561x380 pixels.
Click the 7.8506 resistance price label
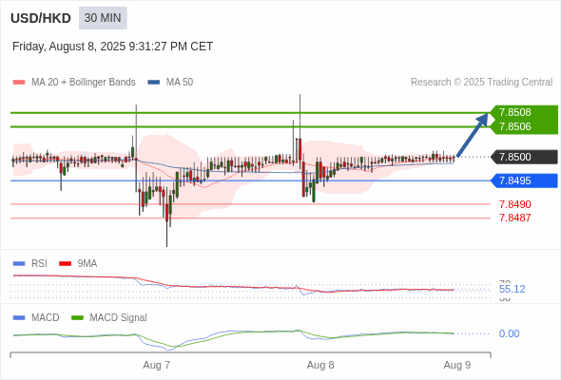tap(515, 126)
